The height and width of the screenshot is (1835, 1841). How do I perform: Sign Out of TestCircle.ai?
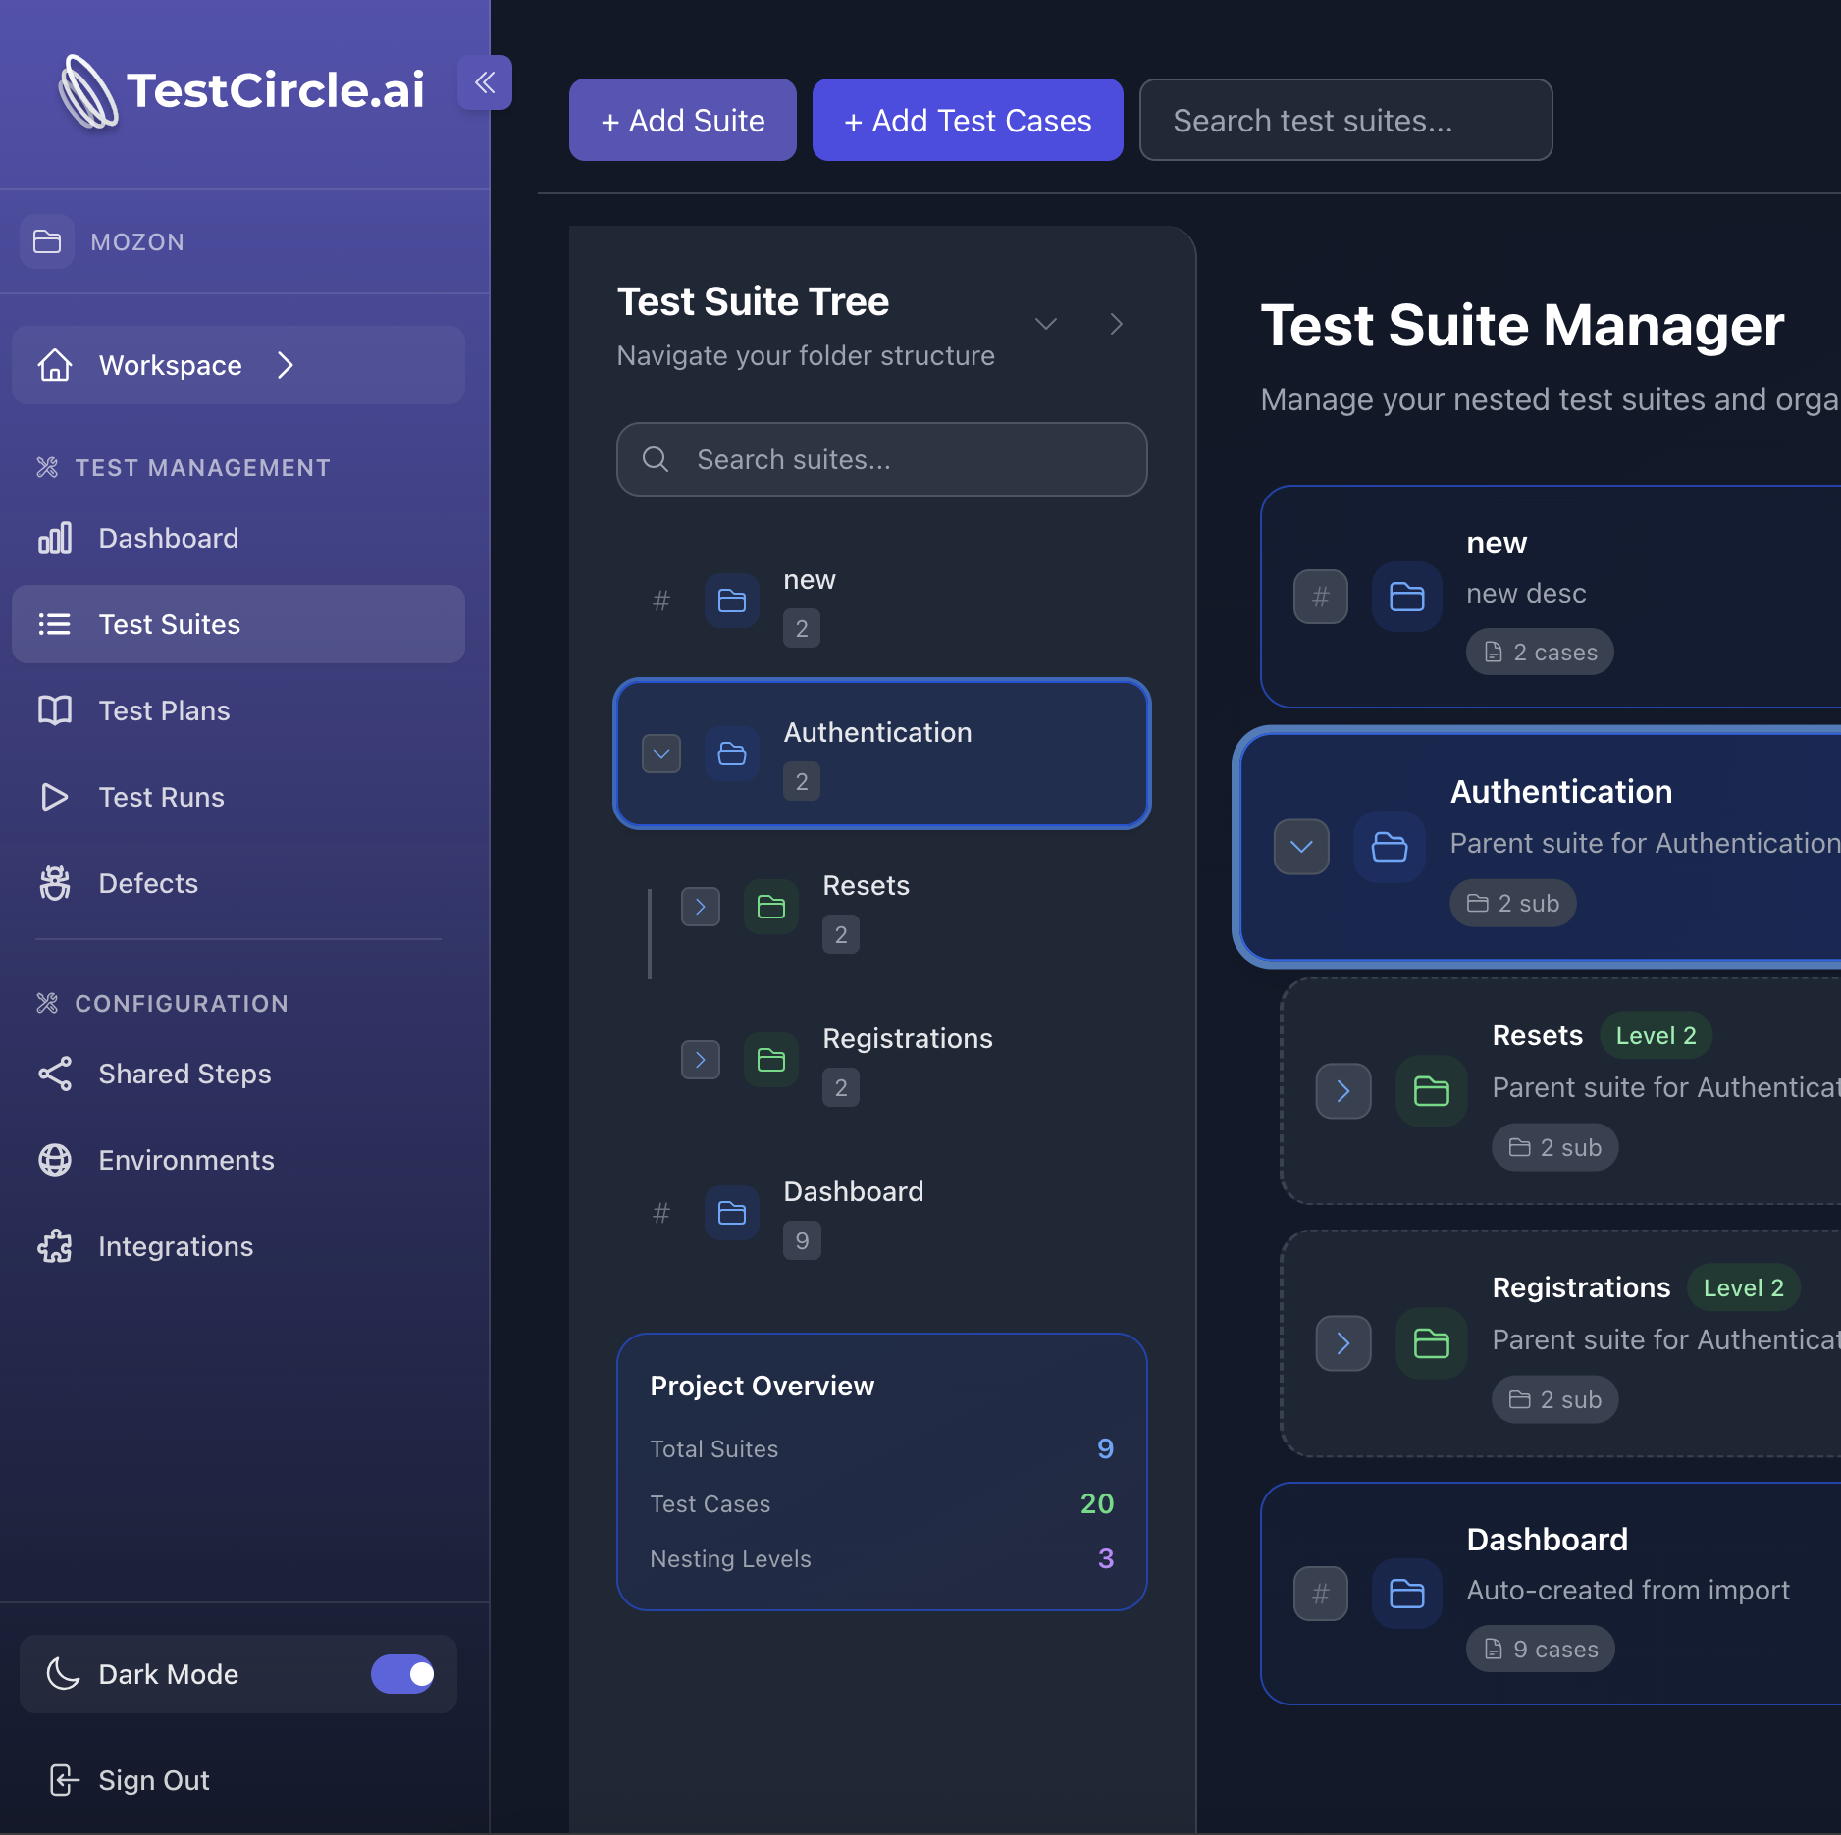pos(153,1779)
